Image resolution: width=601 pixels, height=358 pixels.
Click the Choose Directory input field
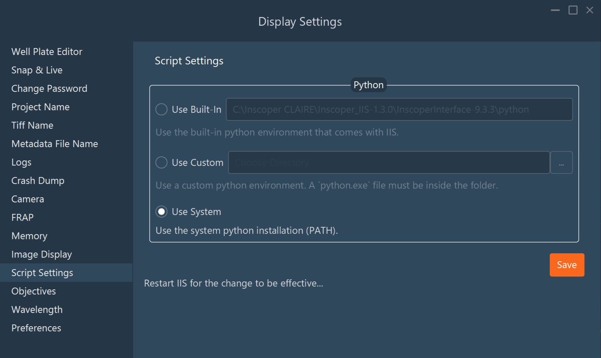(389, 162)
